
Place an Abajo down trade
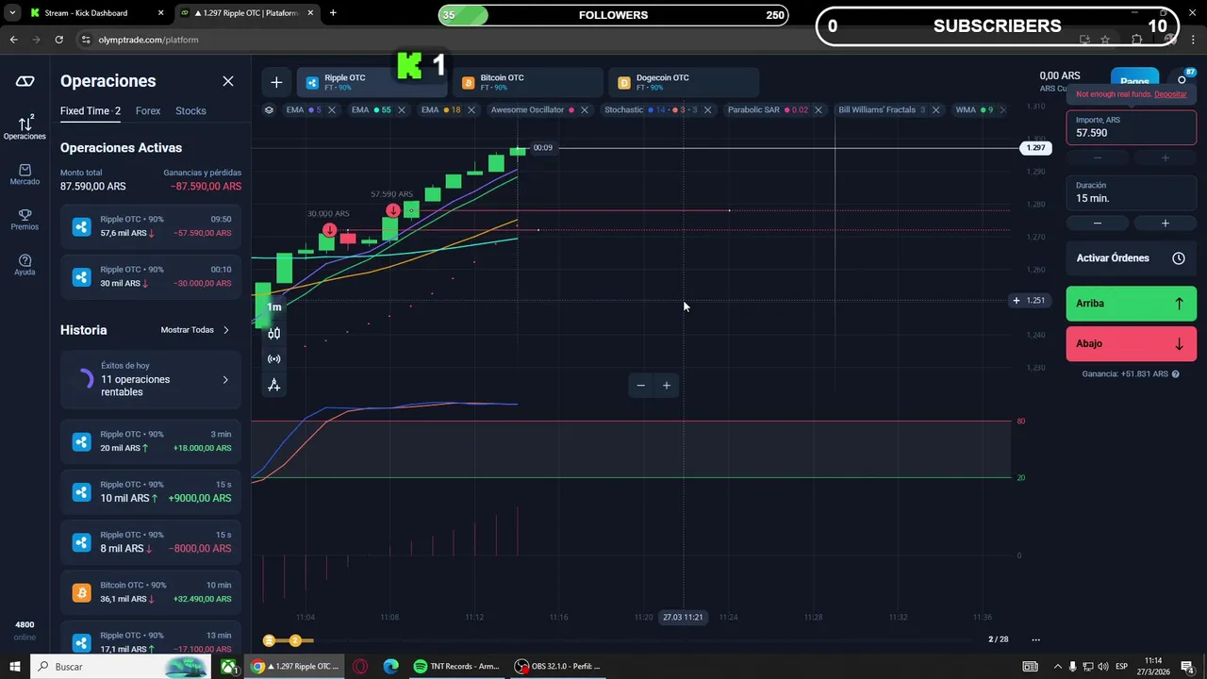coord(1132,343)
